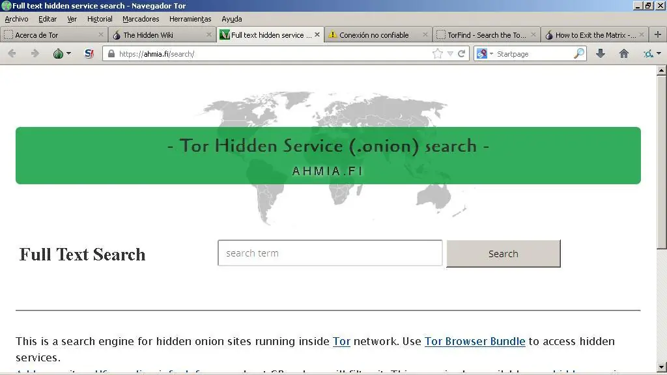Open a new tab with plus button
Viewport: 667px width, 375px height.
[x=658, y=35]
